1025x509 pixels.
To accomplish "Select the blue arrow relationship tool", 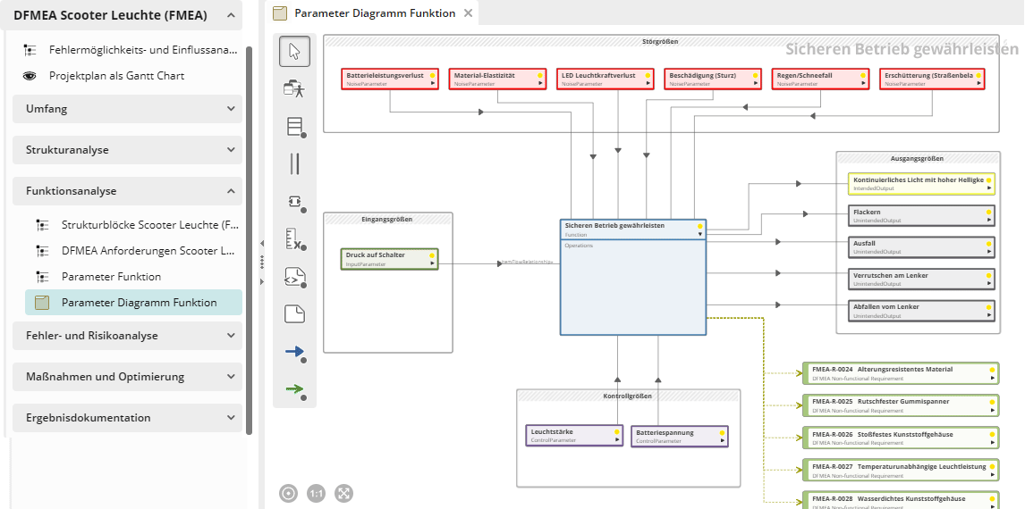I will [x=295, y=353].
